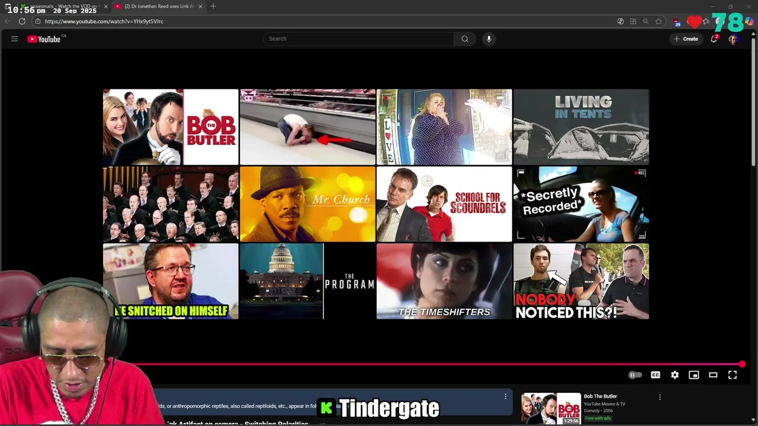Enable miniplayer mode
This screenshot has width=758, height=426.
pyautogui.click(x=694, y=375)
